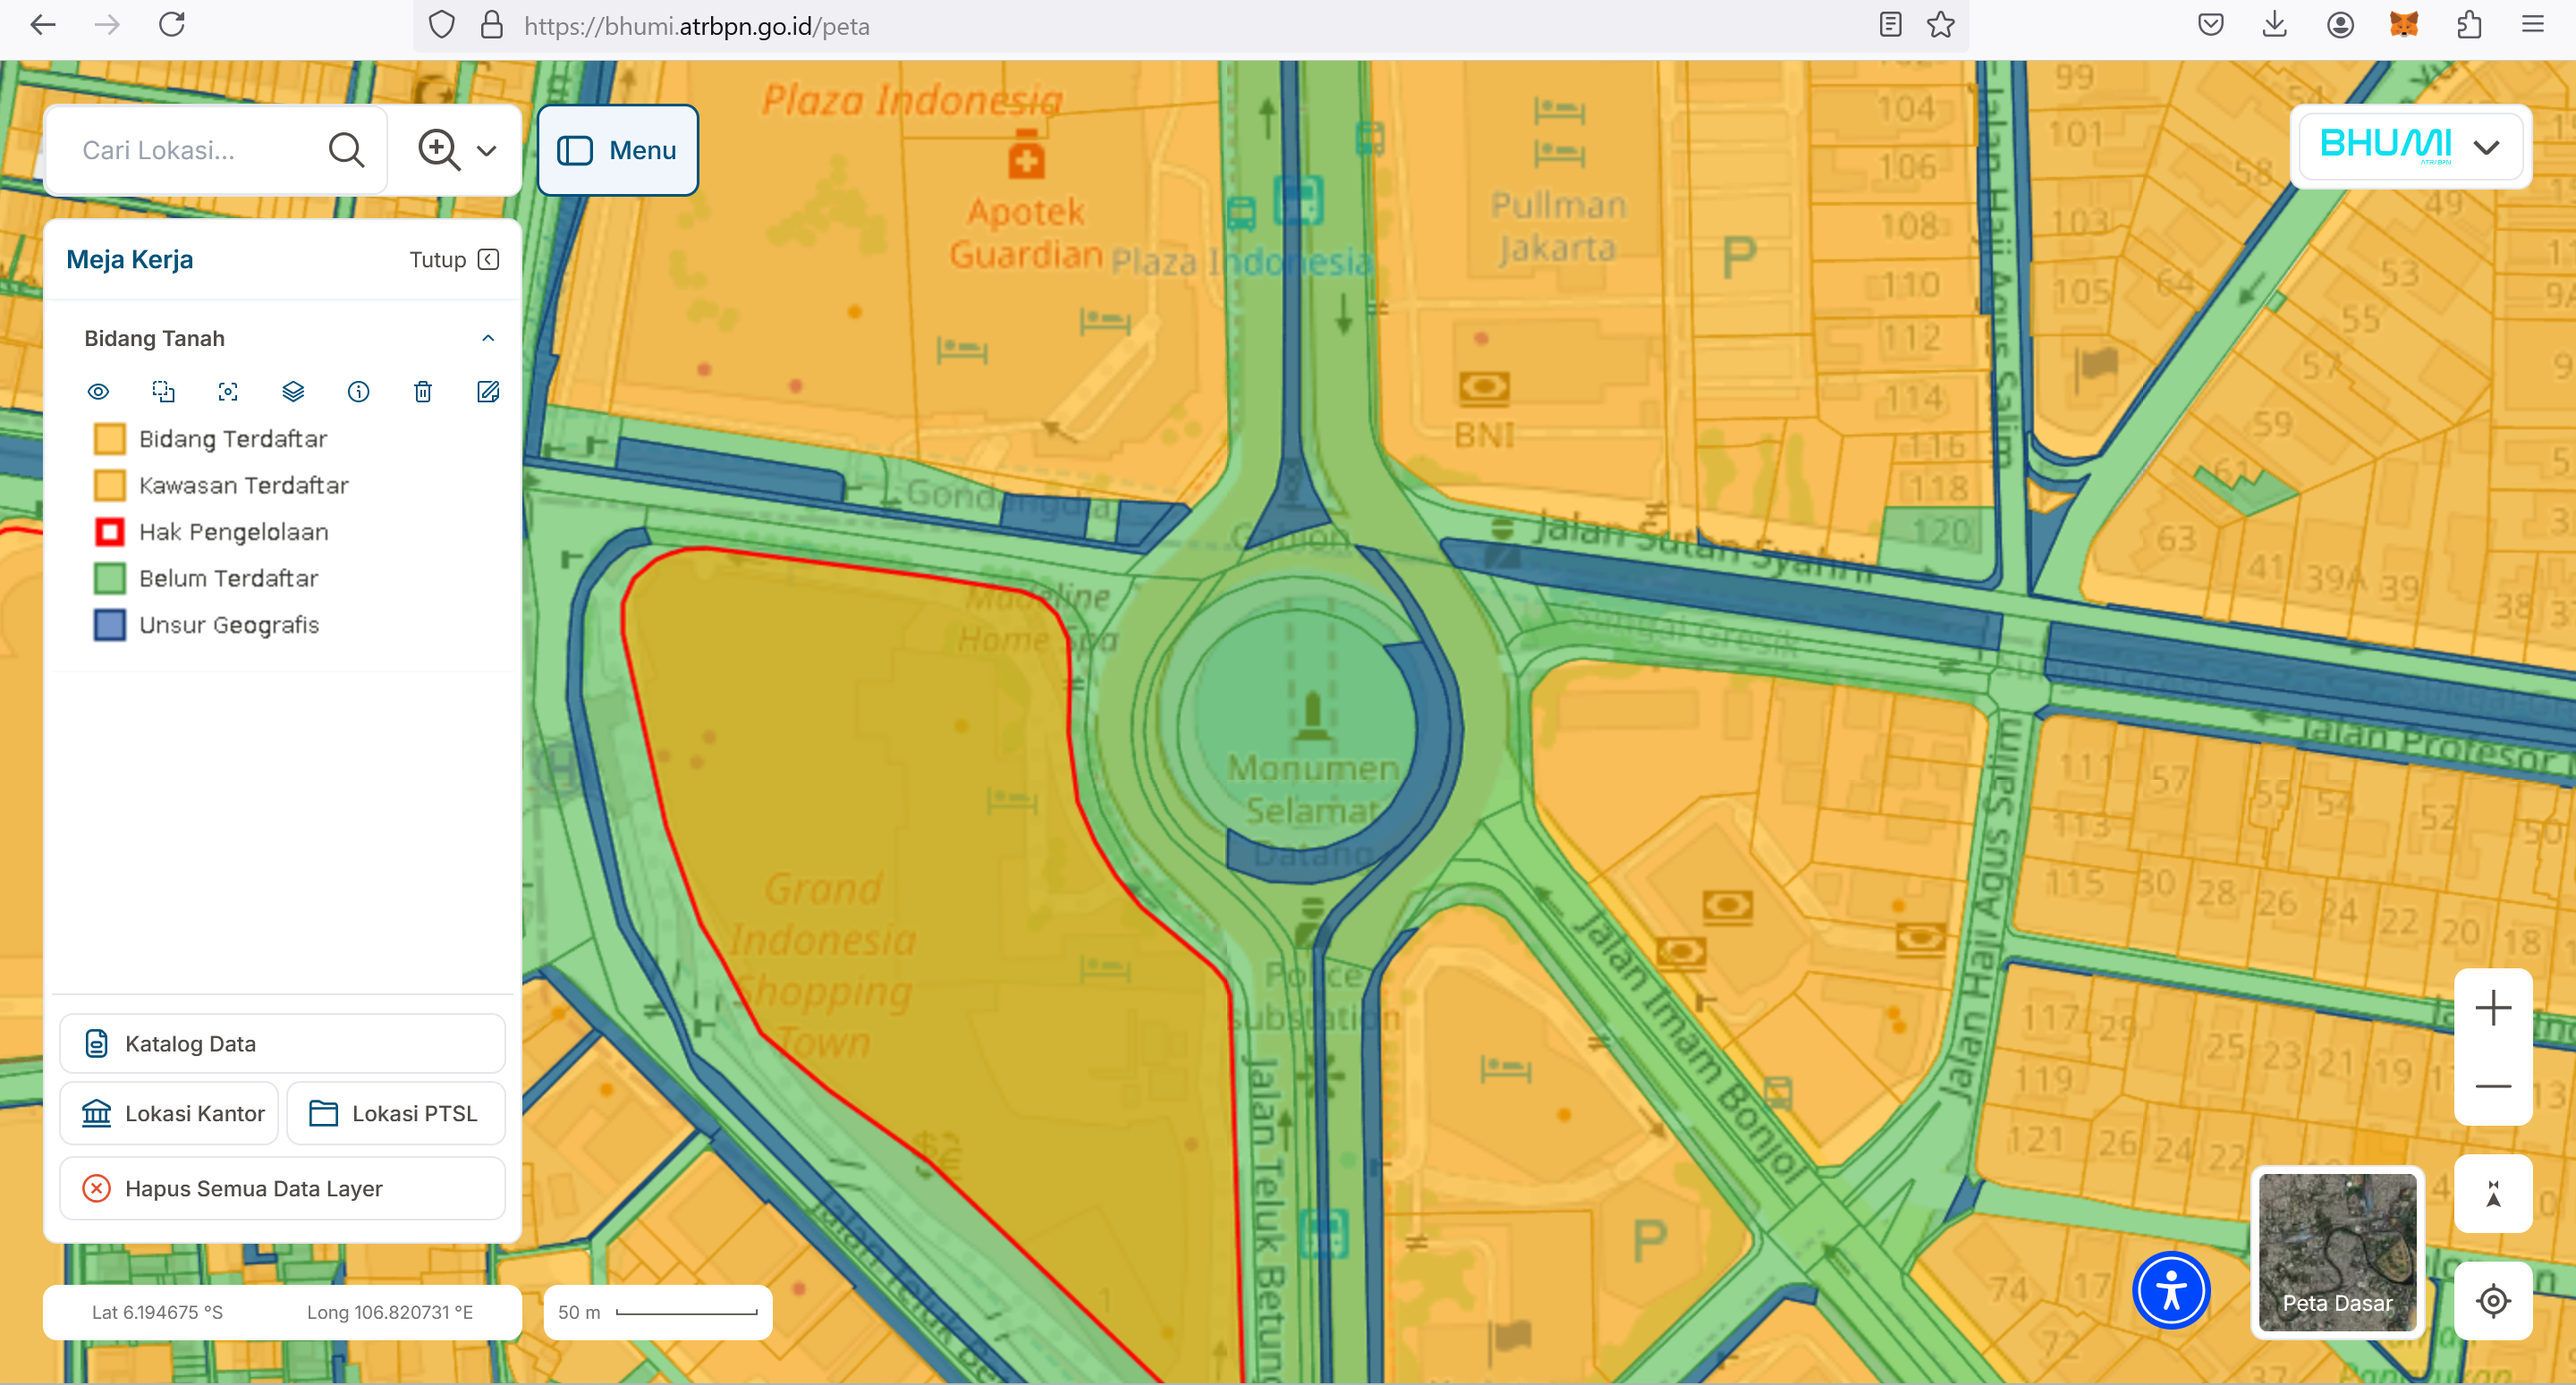Open the MetaMask fox extension icon
This screenshot has height=1385, width=2576.
point(2403,25)
